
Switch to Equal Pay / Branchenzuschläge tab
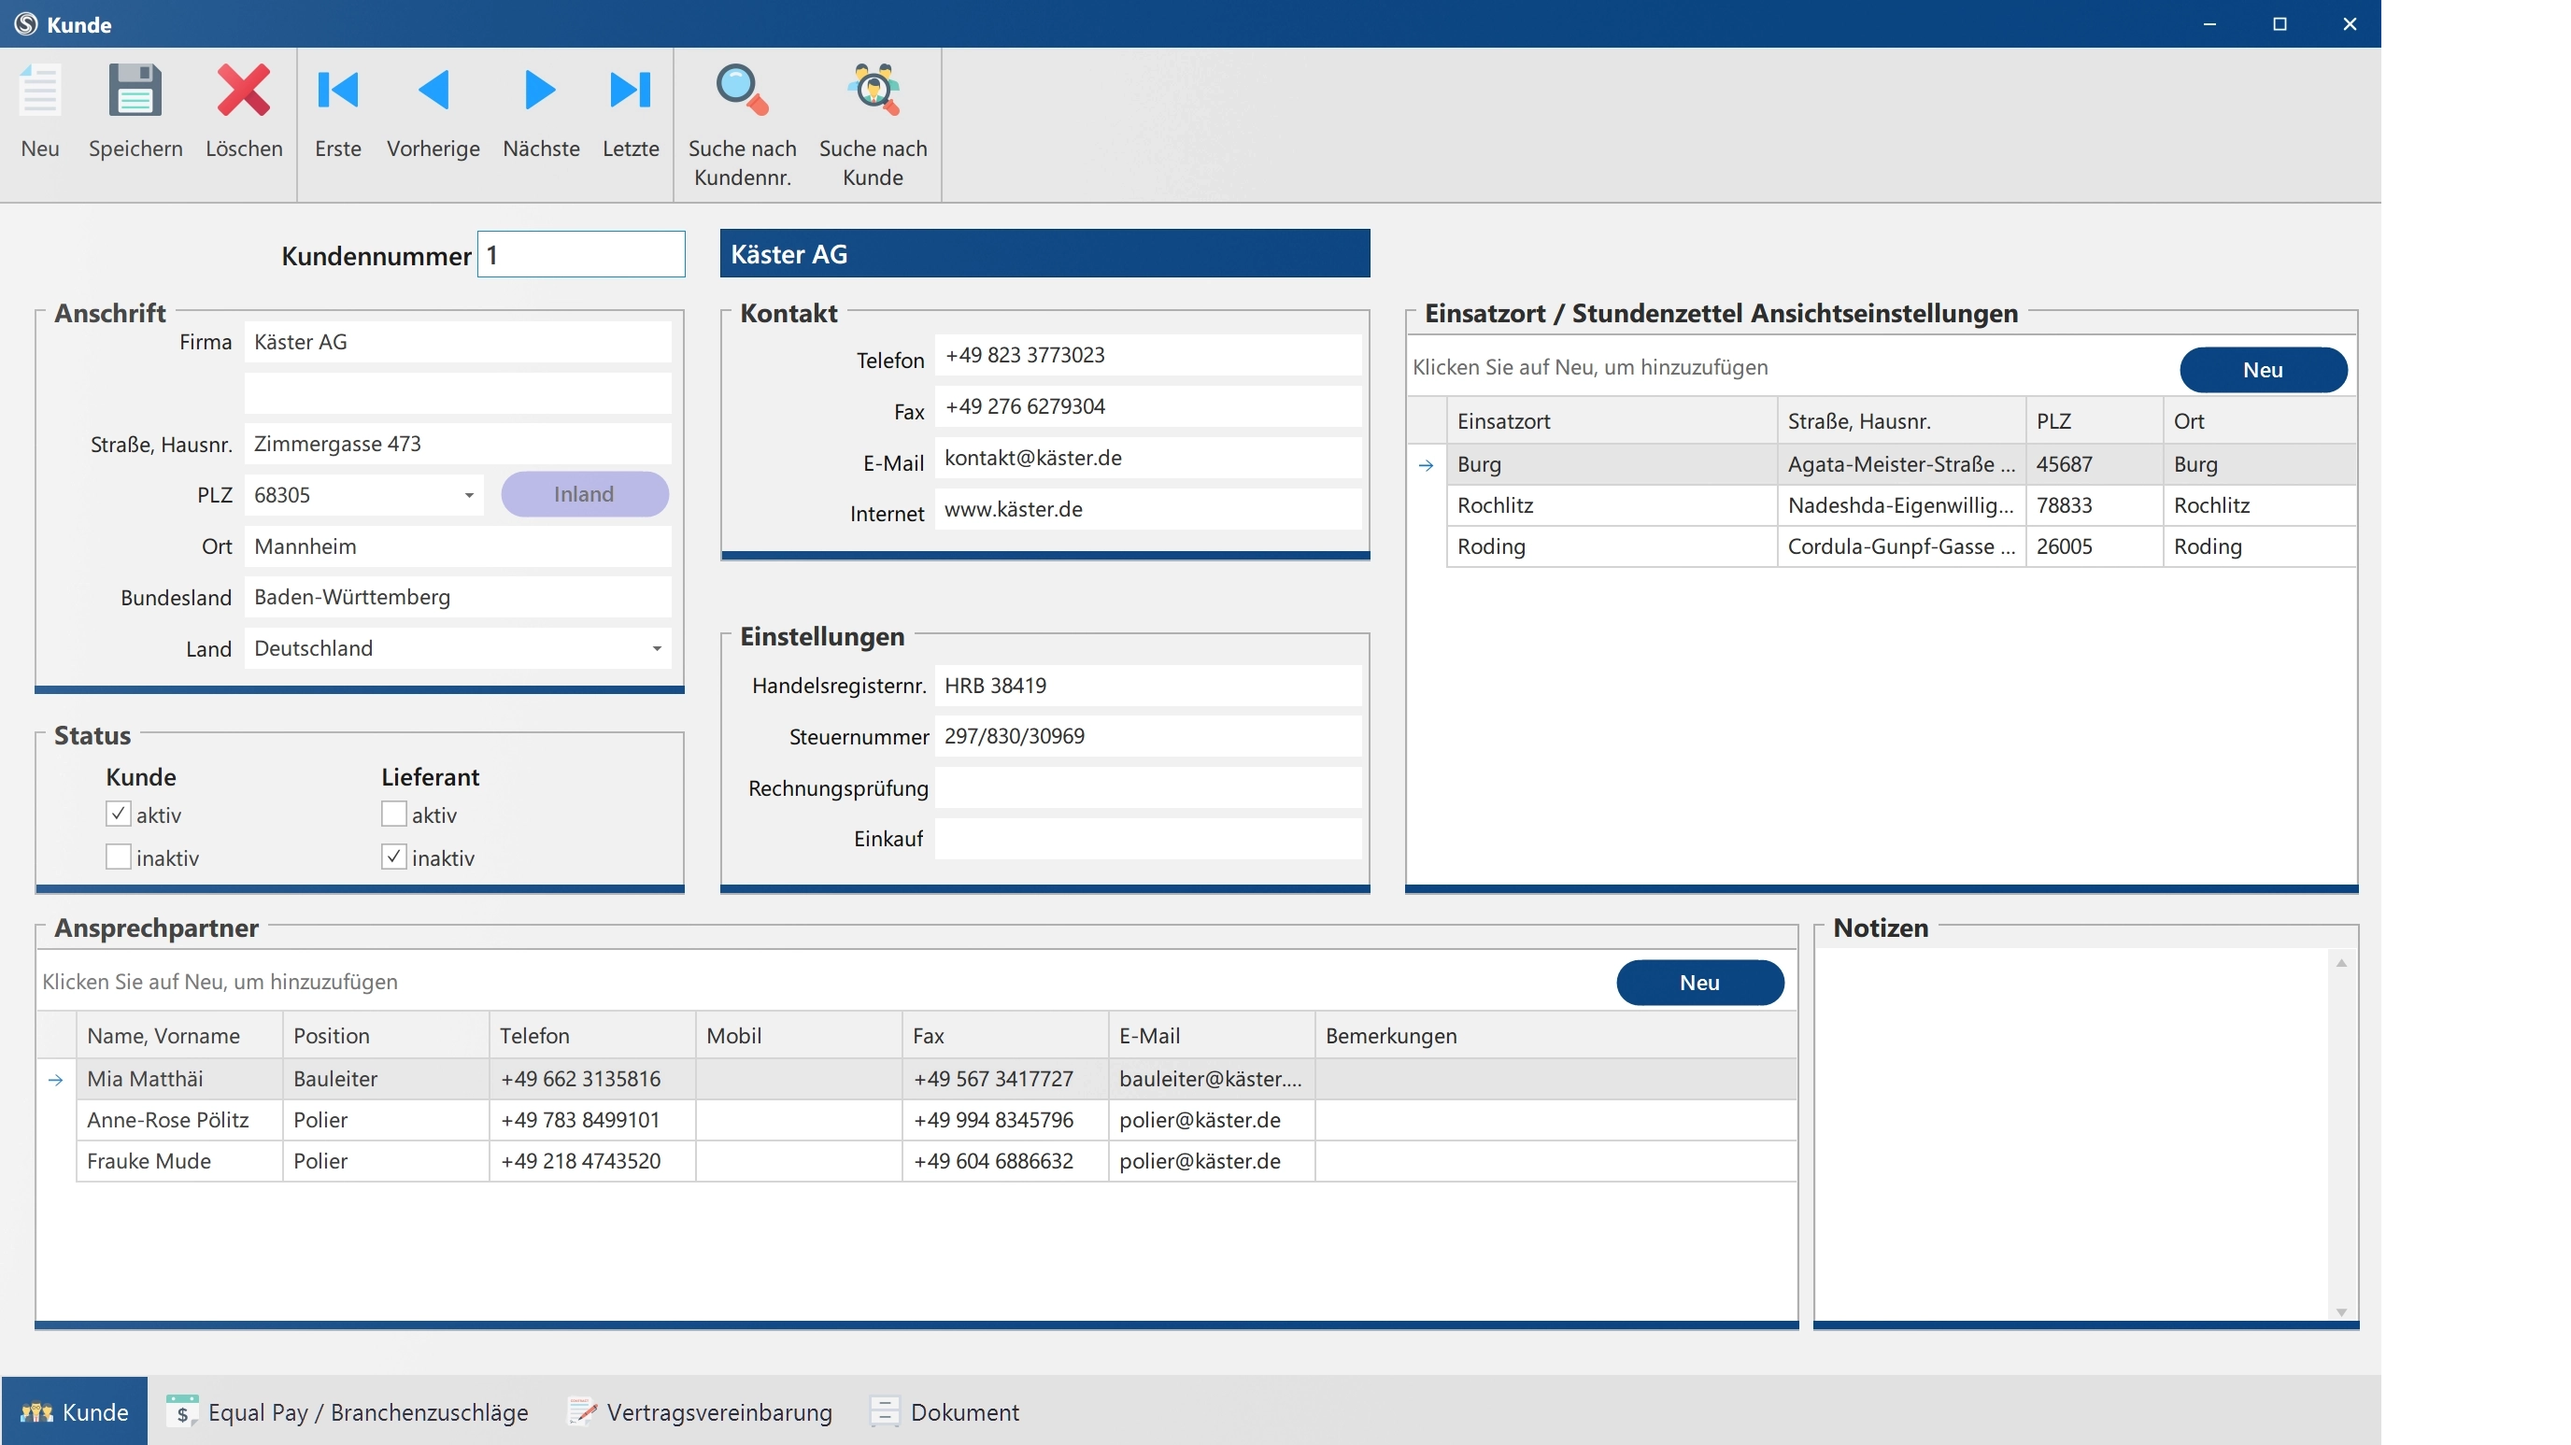pyautogui.click(x=348, y=1412)
